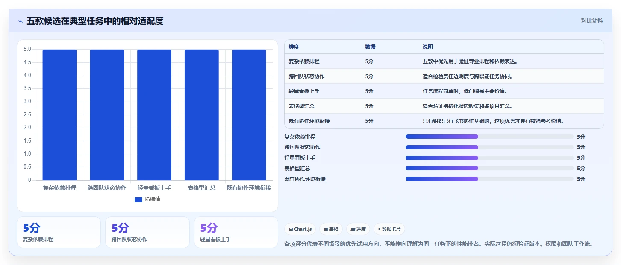Image resolution: width=621 pixels, height=265 pixels.
Task: Click the title 五款候选在典型任务中的相对适配度
Action: pos(95,21)
